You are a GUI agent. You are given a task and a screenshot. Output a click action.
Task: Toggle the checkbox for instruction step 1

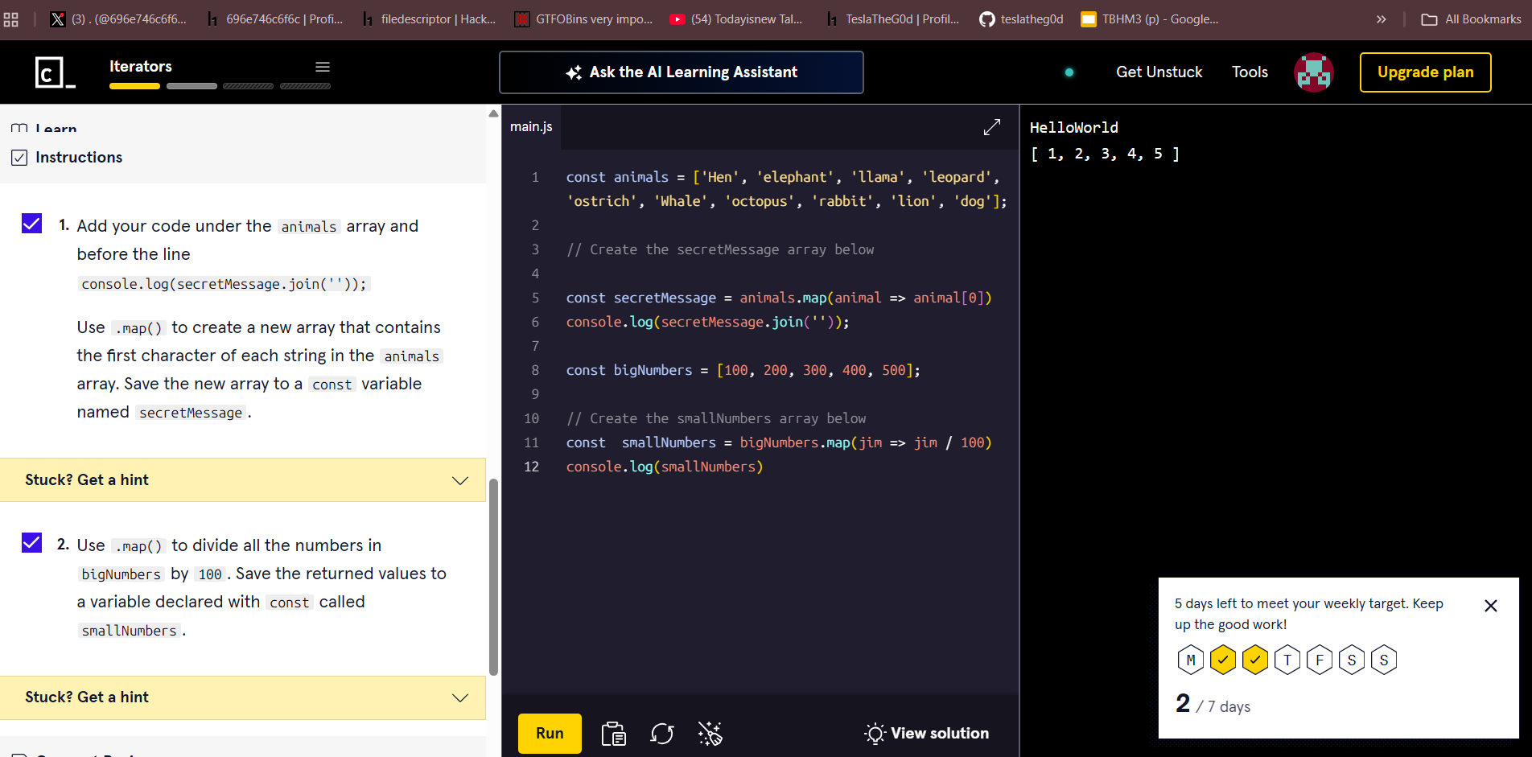tap(31, 224)
